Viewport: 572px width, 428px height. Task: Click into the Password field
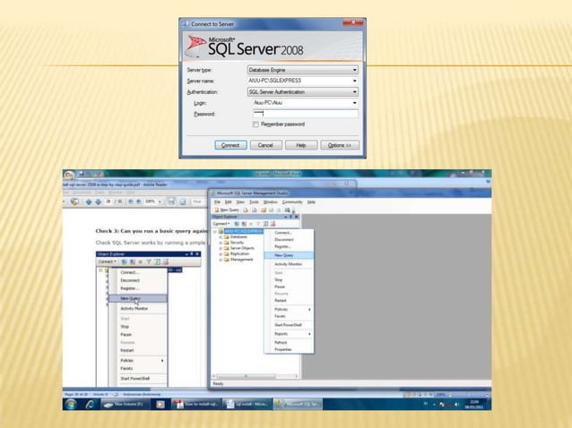tap(305, 114)
